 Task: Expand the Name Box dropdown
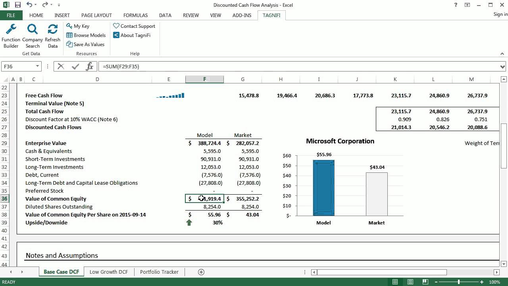pos(38,66)
